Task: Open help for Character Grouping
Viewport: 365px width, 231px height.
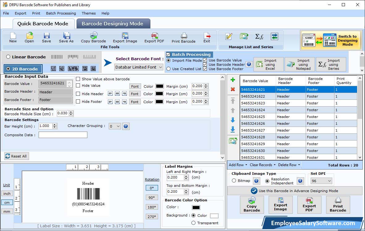Action: click(x=126, y=126)
